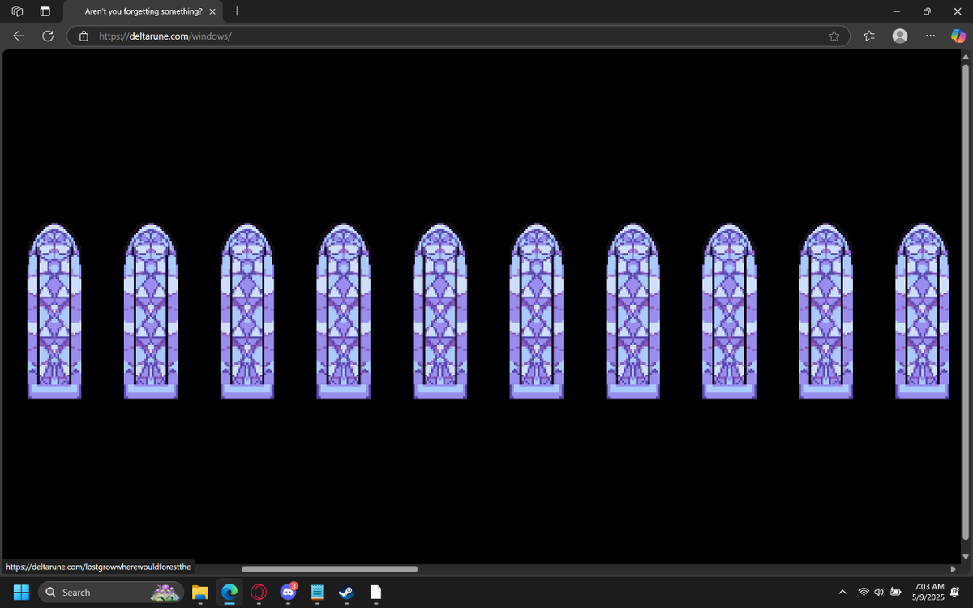Viewport: 973px width, 608px height.
Task: Open the Copilot sidebar icon
Action: (958, 36)
